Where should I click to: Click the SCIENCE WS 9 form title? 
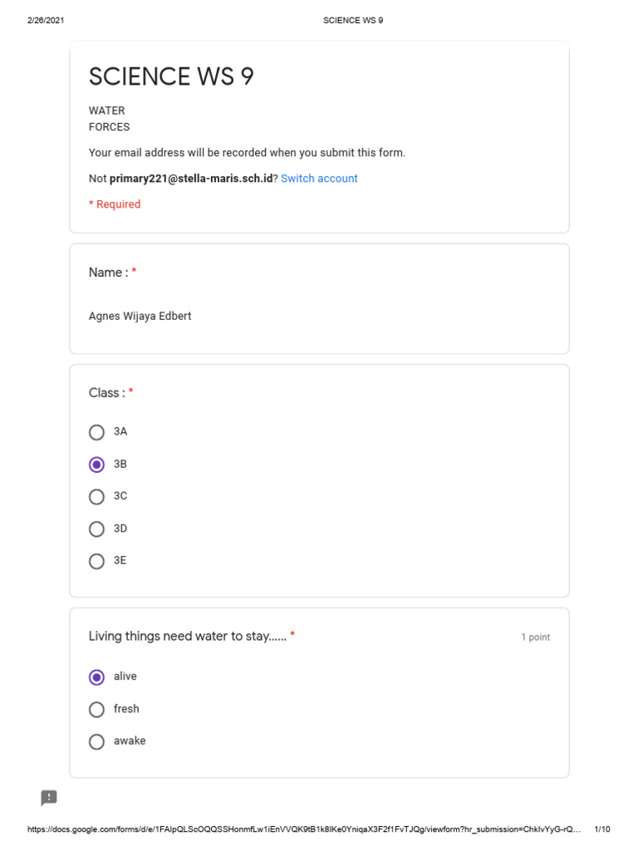(x=171, y=77)
